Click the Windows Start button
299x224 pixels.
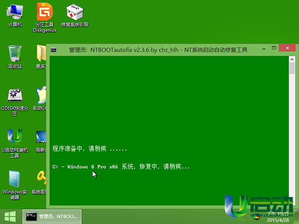pyautogui.click(x=10, y=217)
